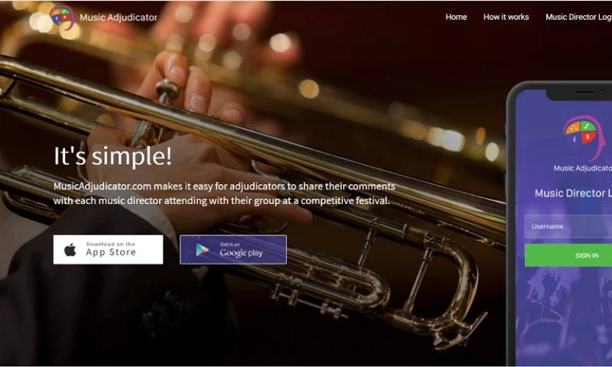The width and height of the screenshot is (612, 367).
Task: Click blue lightning segment of phone logo
Action: tap(575, 139)
